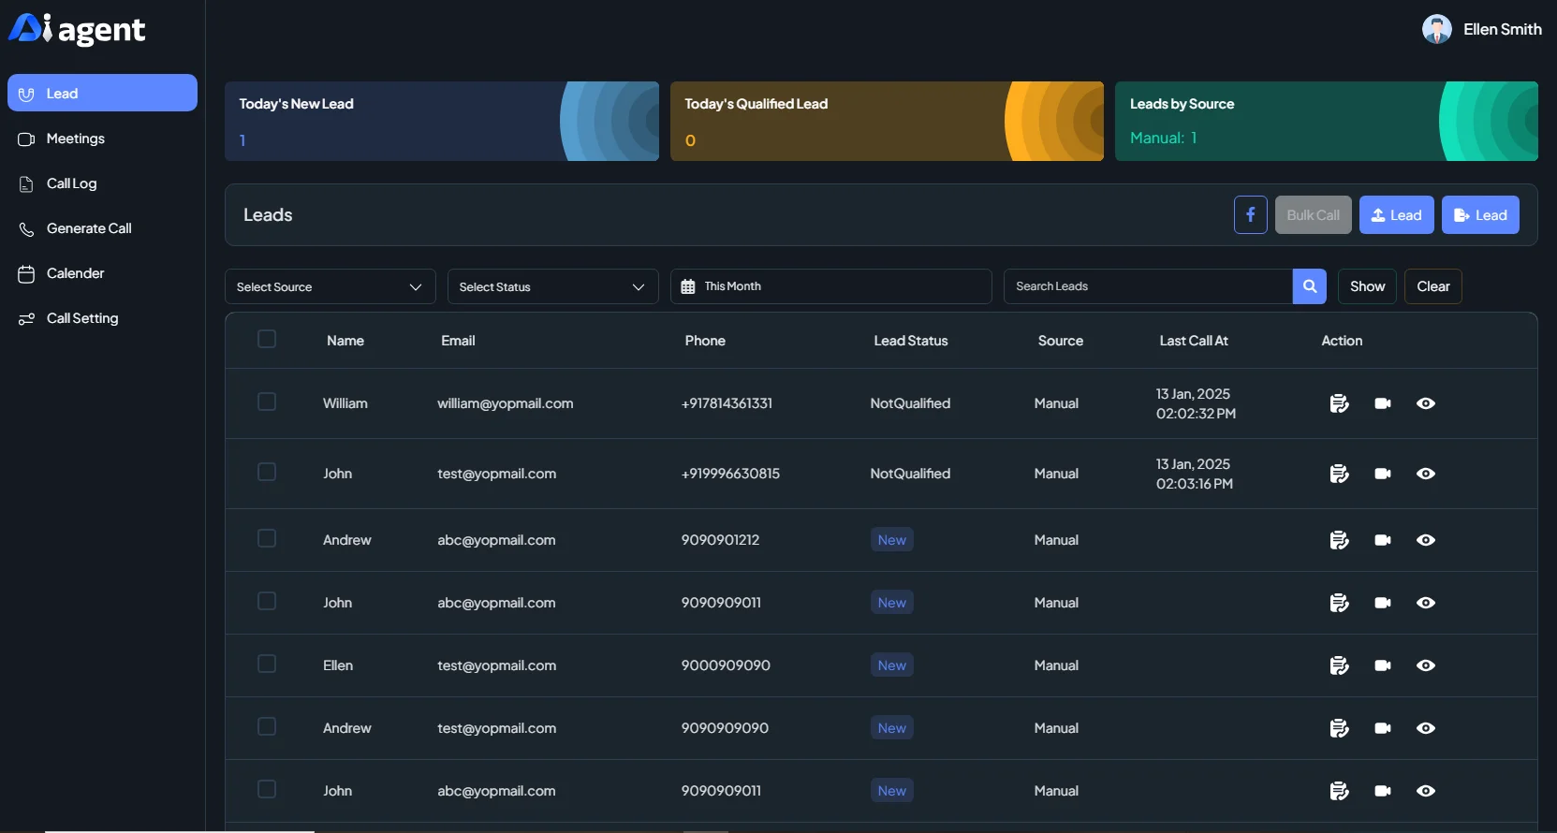Open notes icon in Ellen's row

[1339, 665]
